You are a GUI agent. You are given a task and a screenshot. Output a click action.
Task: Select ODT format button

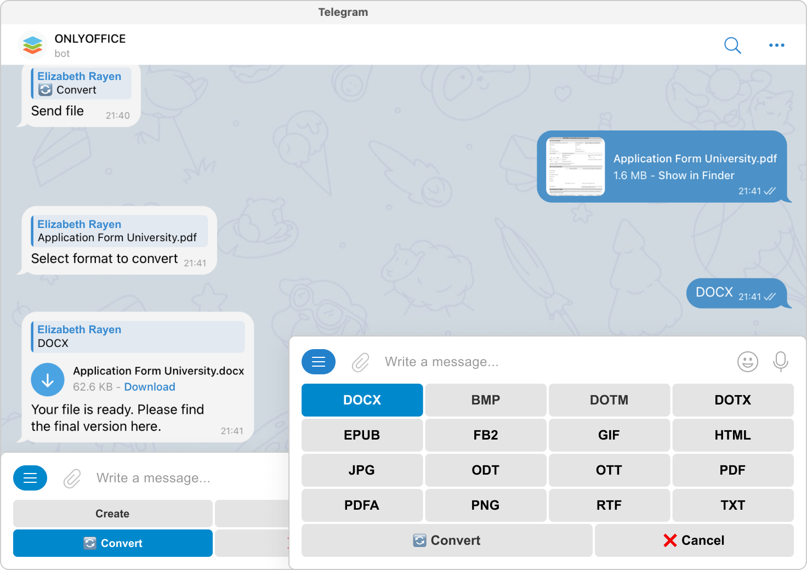click(486, 470)
